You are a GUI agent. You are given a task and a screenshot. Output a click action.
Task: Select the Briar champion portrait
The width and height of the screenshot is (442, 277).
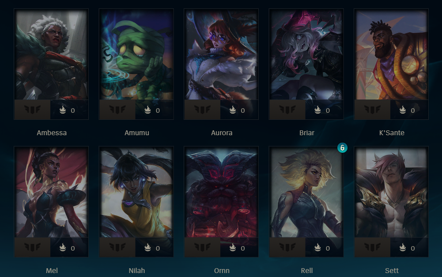(306, 54)
